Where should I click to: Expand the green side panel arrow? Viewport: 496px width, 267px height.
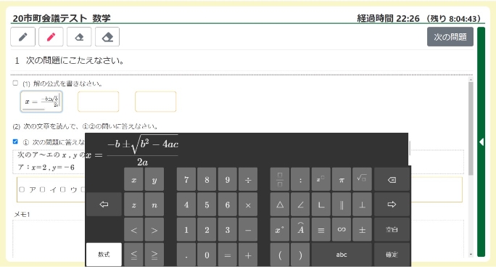pyautogui.click(x=481, y=142)
